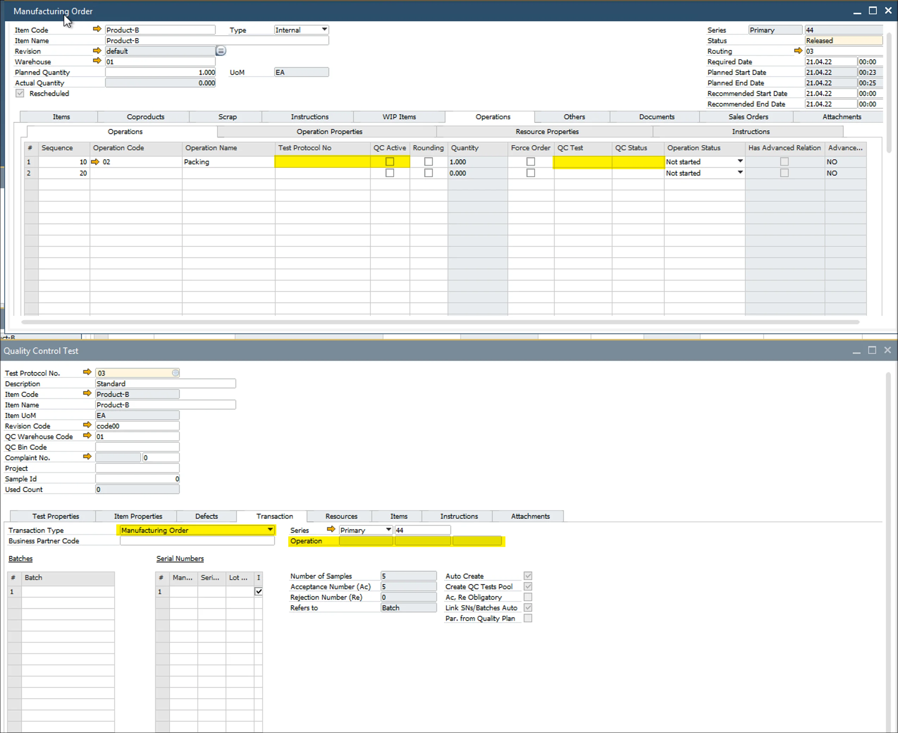The width and height of the screenshot is (898, 733).
Task: Expand Transaction Type dropdown showing Manufacturing Order
Action: coord(270,529)
